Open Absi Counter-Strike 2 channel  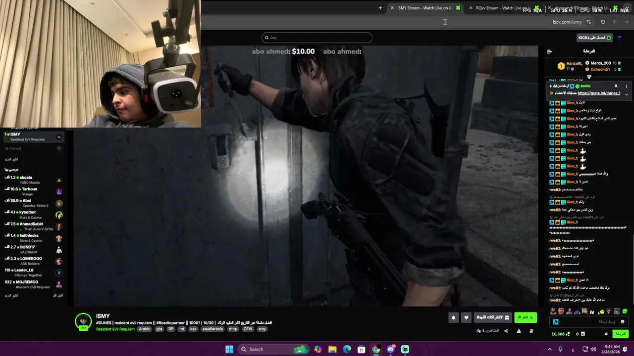pos(34,203)
